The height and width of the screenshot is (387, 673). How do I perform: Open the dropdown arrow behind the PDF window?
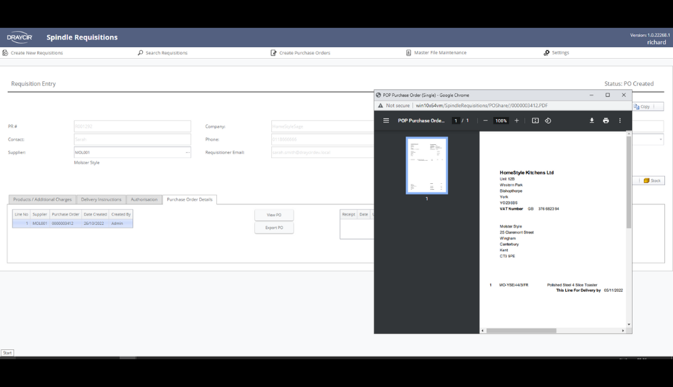pyautogui.click(x=660, y=140)
